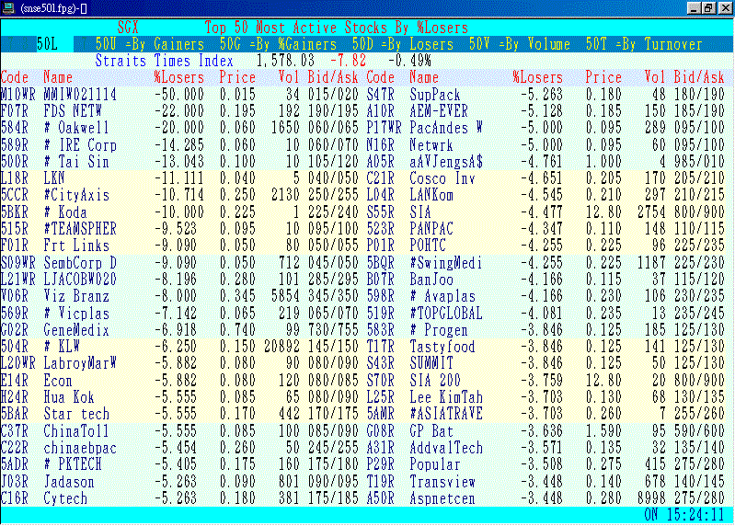Click the Oakwell stock name
Screen dimensions: 735x526
[x=76, y=128]
